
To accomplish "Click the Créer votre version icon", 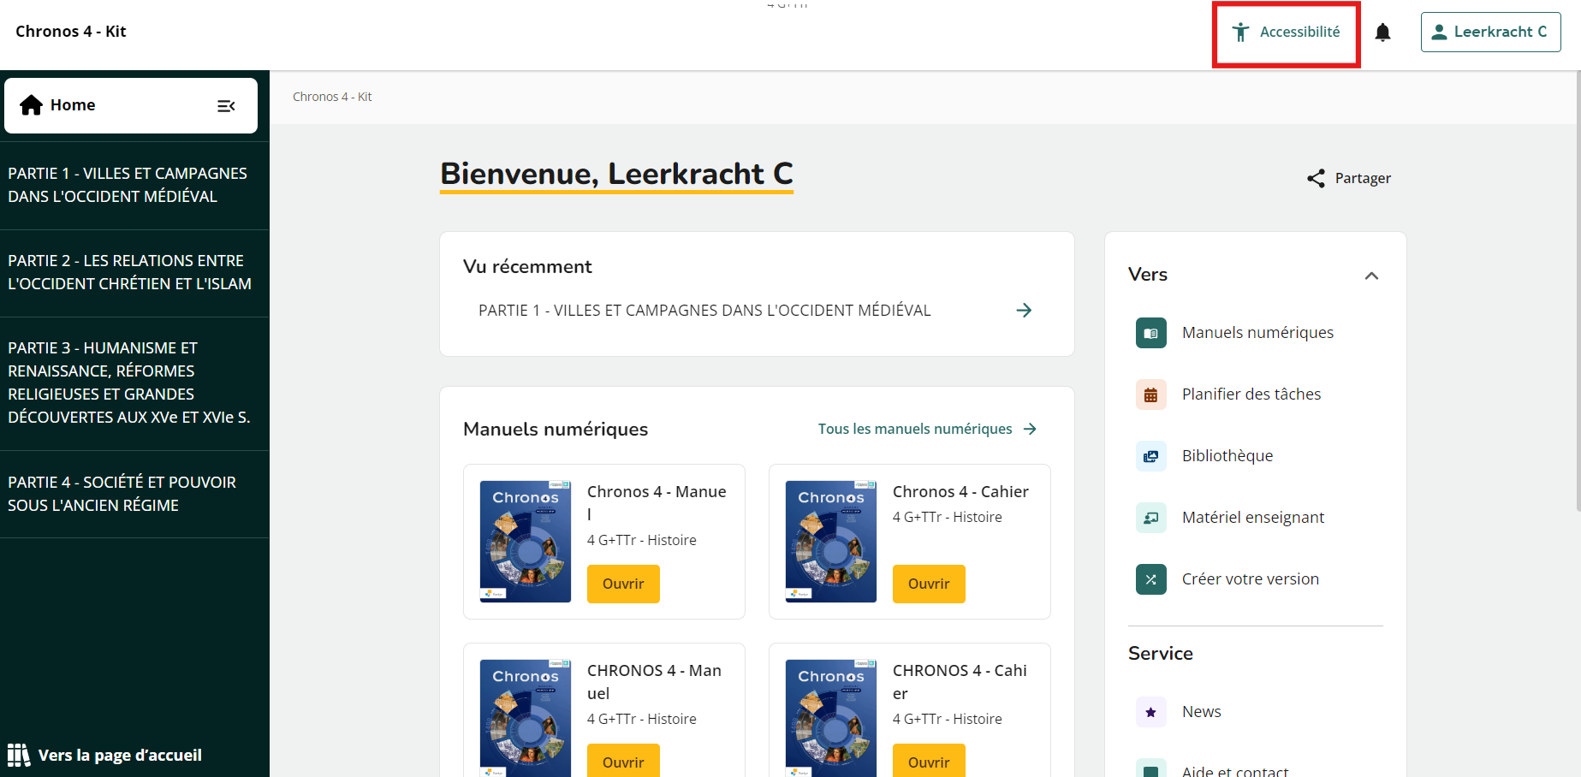I will [x=1150, y=579].
